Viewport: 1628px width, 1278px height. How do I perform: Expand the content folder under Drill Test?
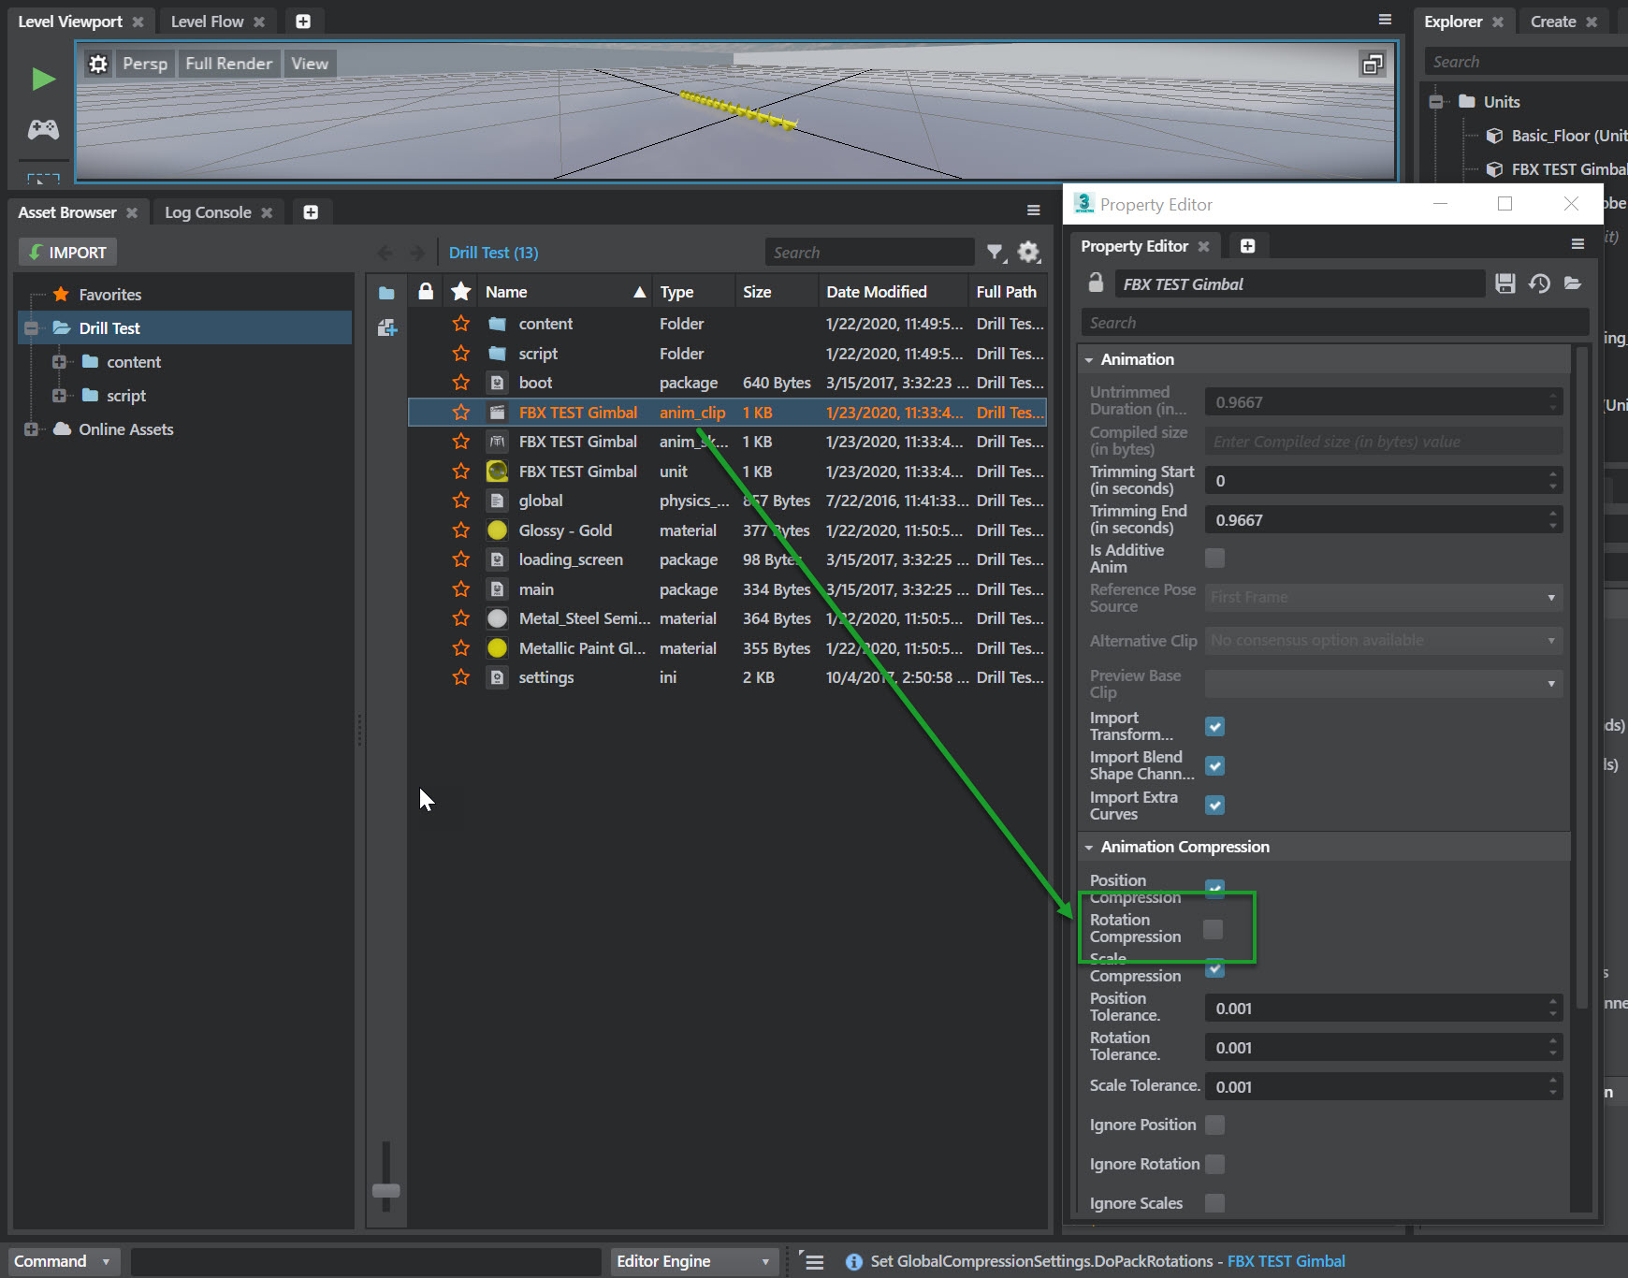tap(60, 361)
